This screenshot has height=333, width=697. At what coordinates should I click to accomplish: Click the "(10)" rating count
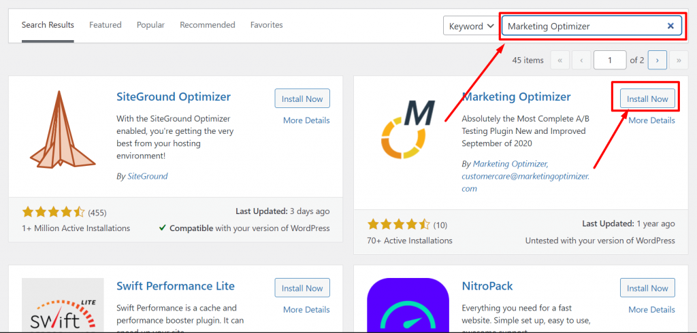[x=440, y=225]
